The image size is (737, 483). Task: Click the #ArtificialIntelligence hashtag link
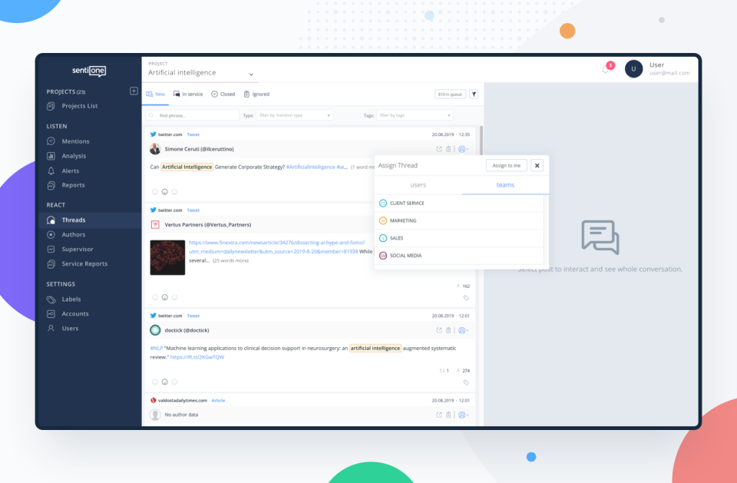(310, 167)
